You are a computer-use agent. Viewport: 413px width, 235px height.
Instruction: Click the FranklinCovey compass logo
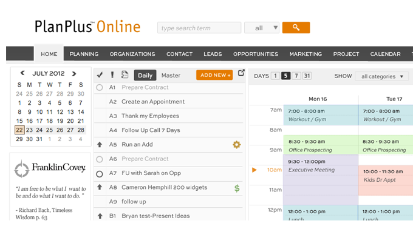22,169
